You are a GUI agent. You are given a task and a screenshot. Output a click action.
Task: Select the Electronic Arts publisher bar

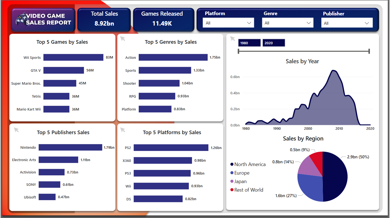(58, 160)
